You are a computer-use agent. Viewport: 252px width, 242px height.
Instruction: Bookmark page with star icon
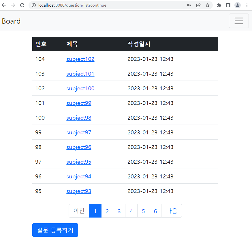click(x=208, y=5)
